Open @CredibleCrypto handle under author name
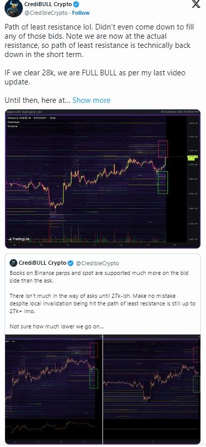 (46, 13)
